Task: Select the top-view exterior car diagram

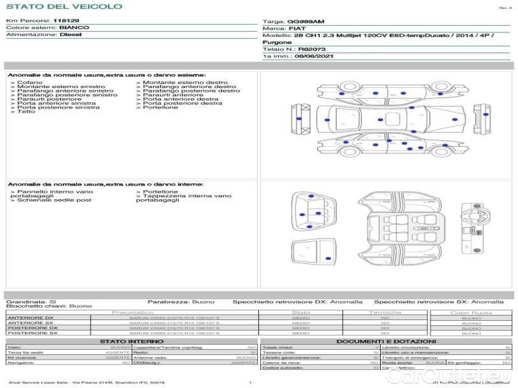Action: coord(387,120)
